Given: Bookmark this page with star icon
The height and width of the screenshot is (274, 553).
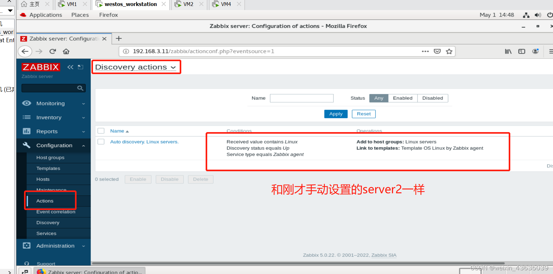Looking at the screenshot, I should coord(449,51).
